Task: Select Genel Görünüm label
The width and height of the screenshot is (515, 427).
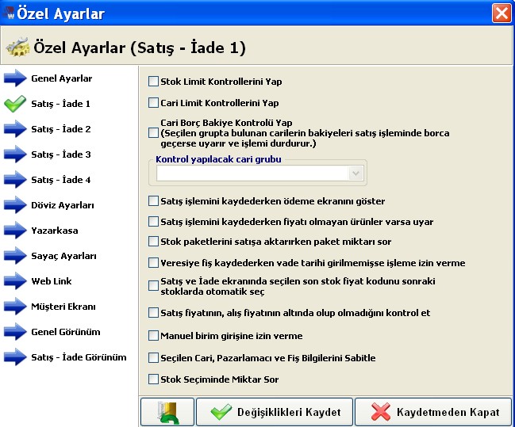Action: [x=66, y=332]
